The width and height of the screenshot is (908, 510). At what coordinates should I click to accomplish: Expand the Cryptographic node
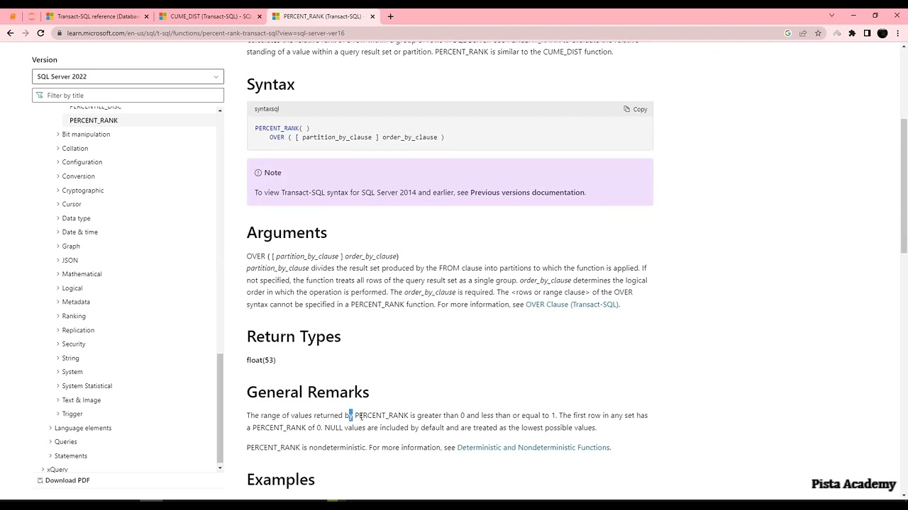coord(58,191)
